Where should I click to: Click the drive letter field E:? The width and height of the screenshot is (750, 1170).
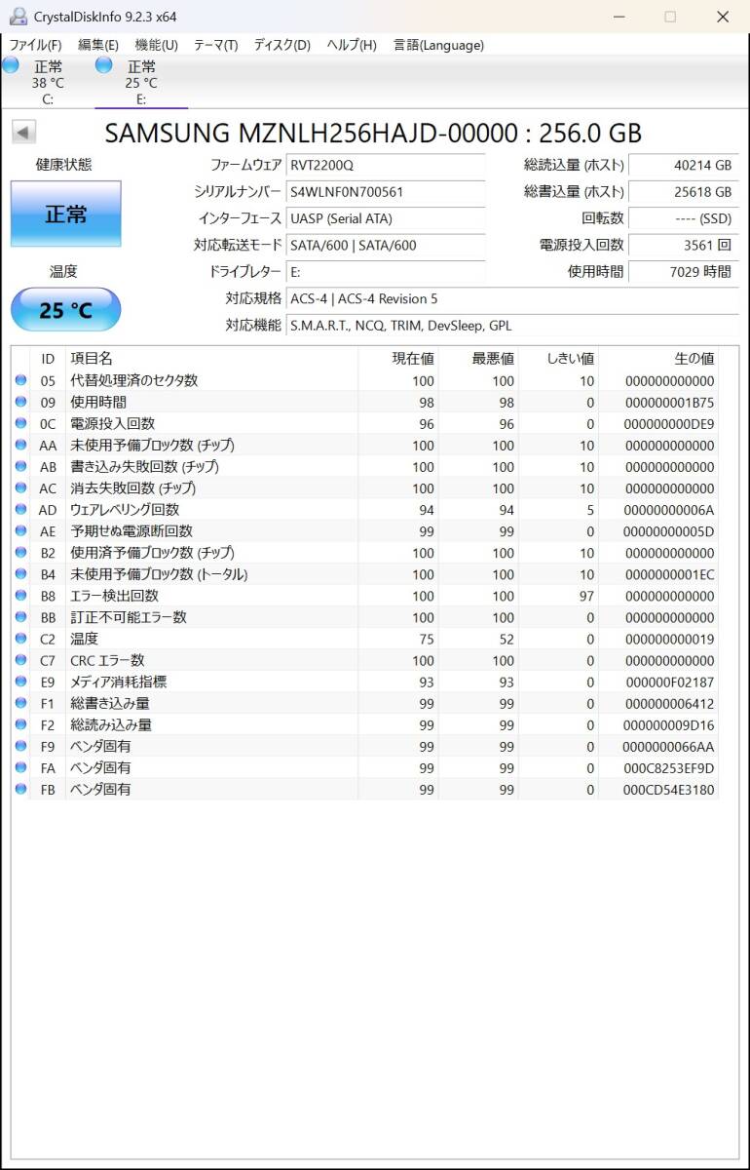pos(386,272)
